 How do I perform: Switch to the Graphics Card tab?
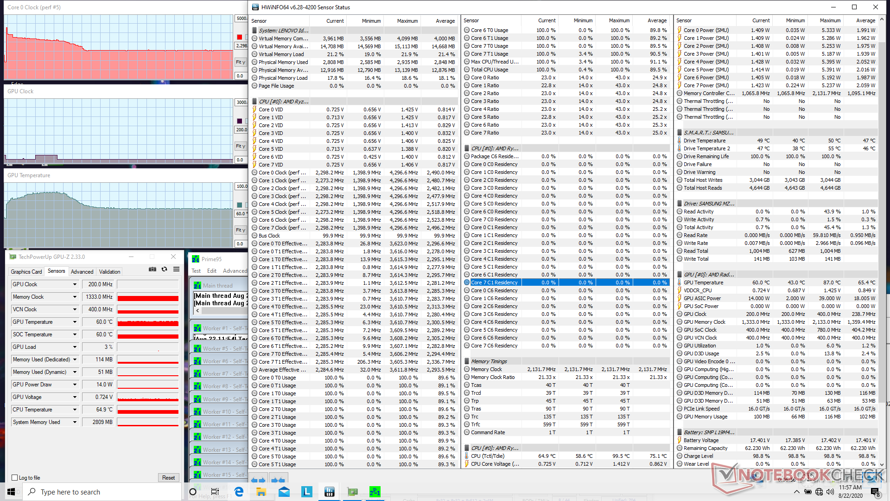tap(26, 272)
